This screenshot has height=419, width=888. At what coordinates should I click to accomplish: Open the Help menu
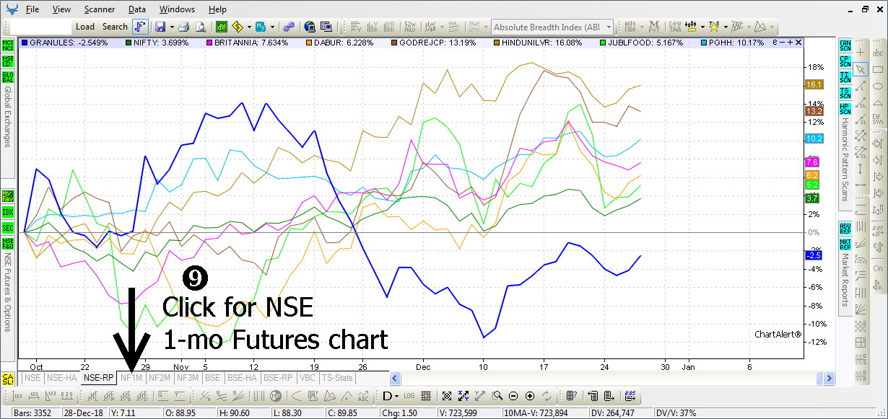(x=217, y=9)
